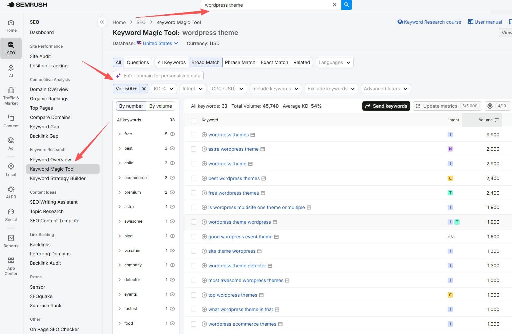Viewport: 512px width, 334px height.
Task: Open the Social section icon
Action: click(11, 215)
